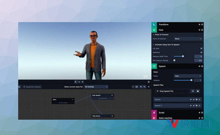This screenshot has height=135, width=220.
Task: Click zoom in magnifier in state graph toolbar
Action: pos(141,87)
